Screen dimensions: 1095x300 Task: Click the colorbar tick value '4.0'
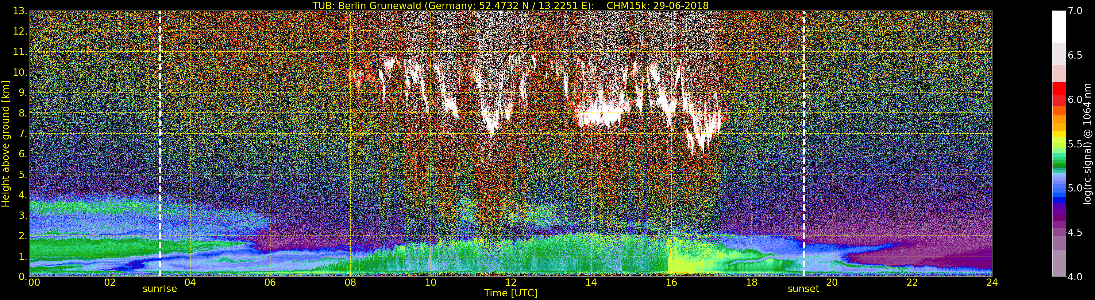[x=1075, y=277]
